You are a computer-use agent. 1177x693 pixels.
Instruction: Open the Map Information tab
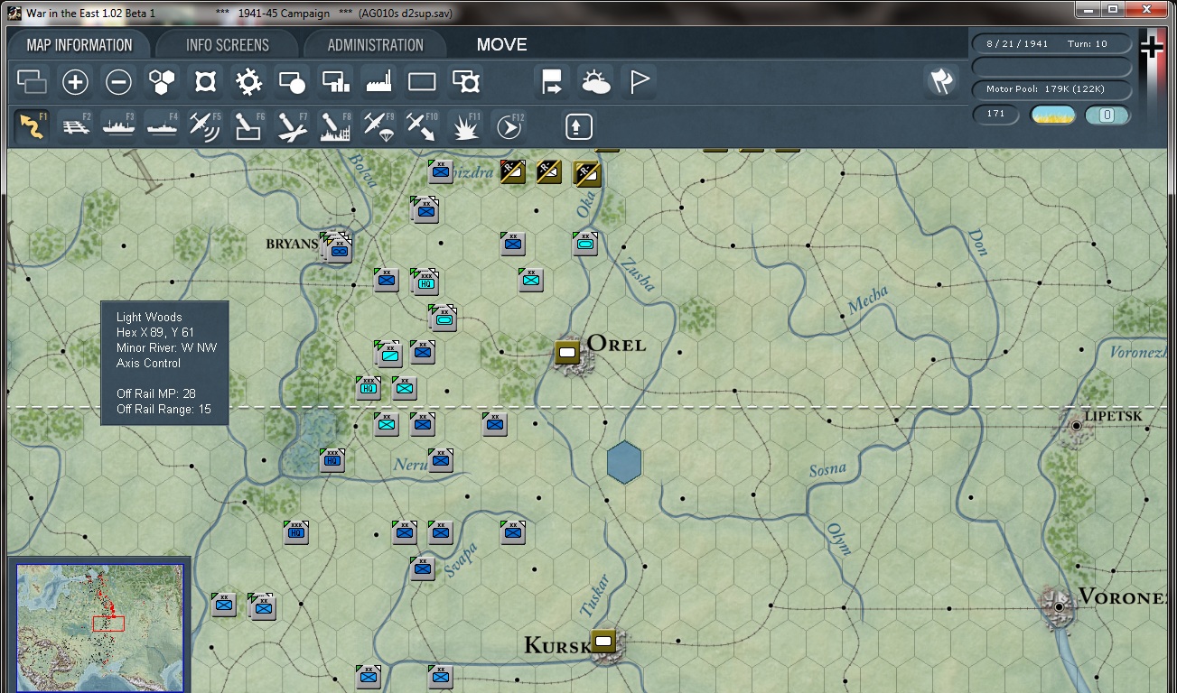click(79, 45)
